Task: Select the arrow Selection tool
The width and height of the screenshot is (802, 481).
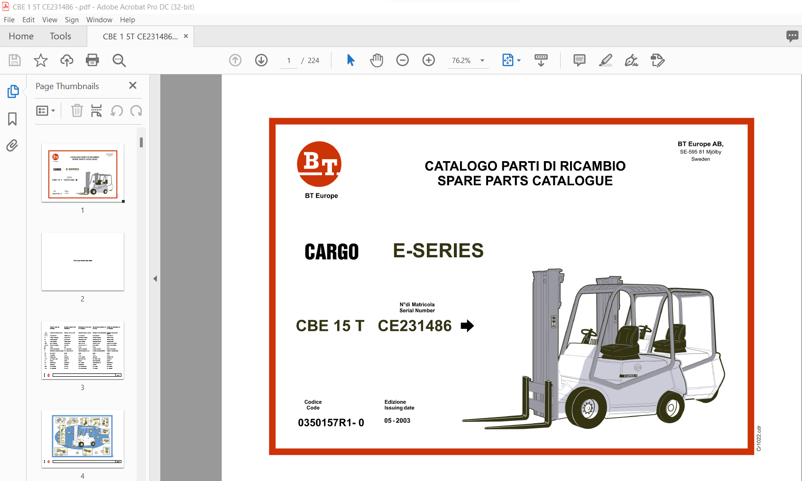Action: [351, 60]
